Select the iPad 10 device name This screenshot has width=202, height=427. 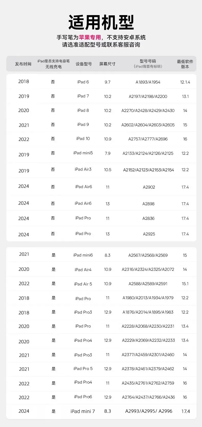(83, 139)
